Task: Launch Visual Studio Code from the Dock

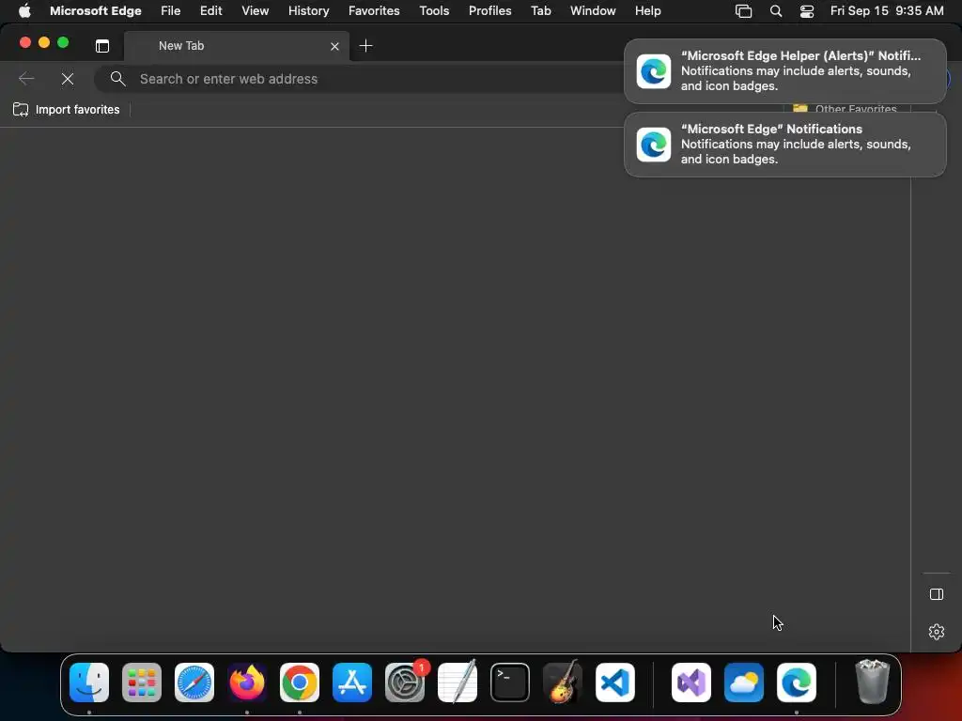Action: point(615,683)
